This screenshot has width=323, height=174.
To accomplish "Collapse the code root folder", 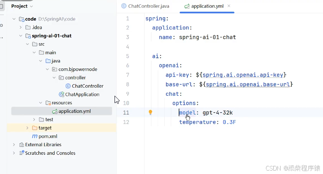I will click(x=14, y=19).
